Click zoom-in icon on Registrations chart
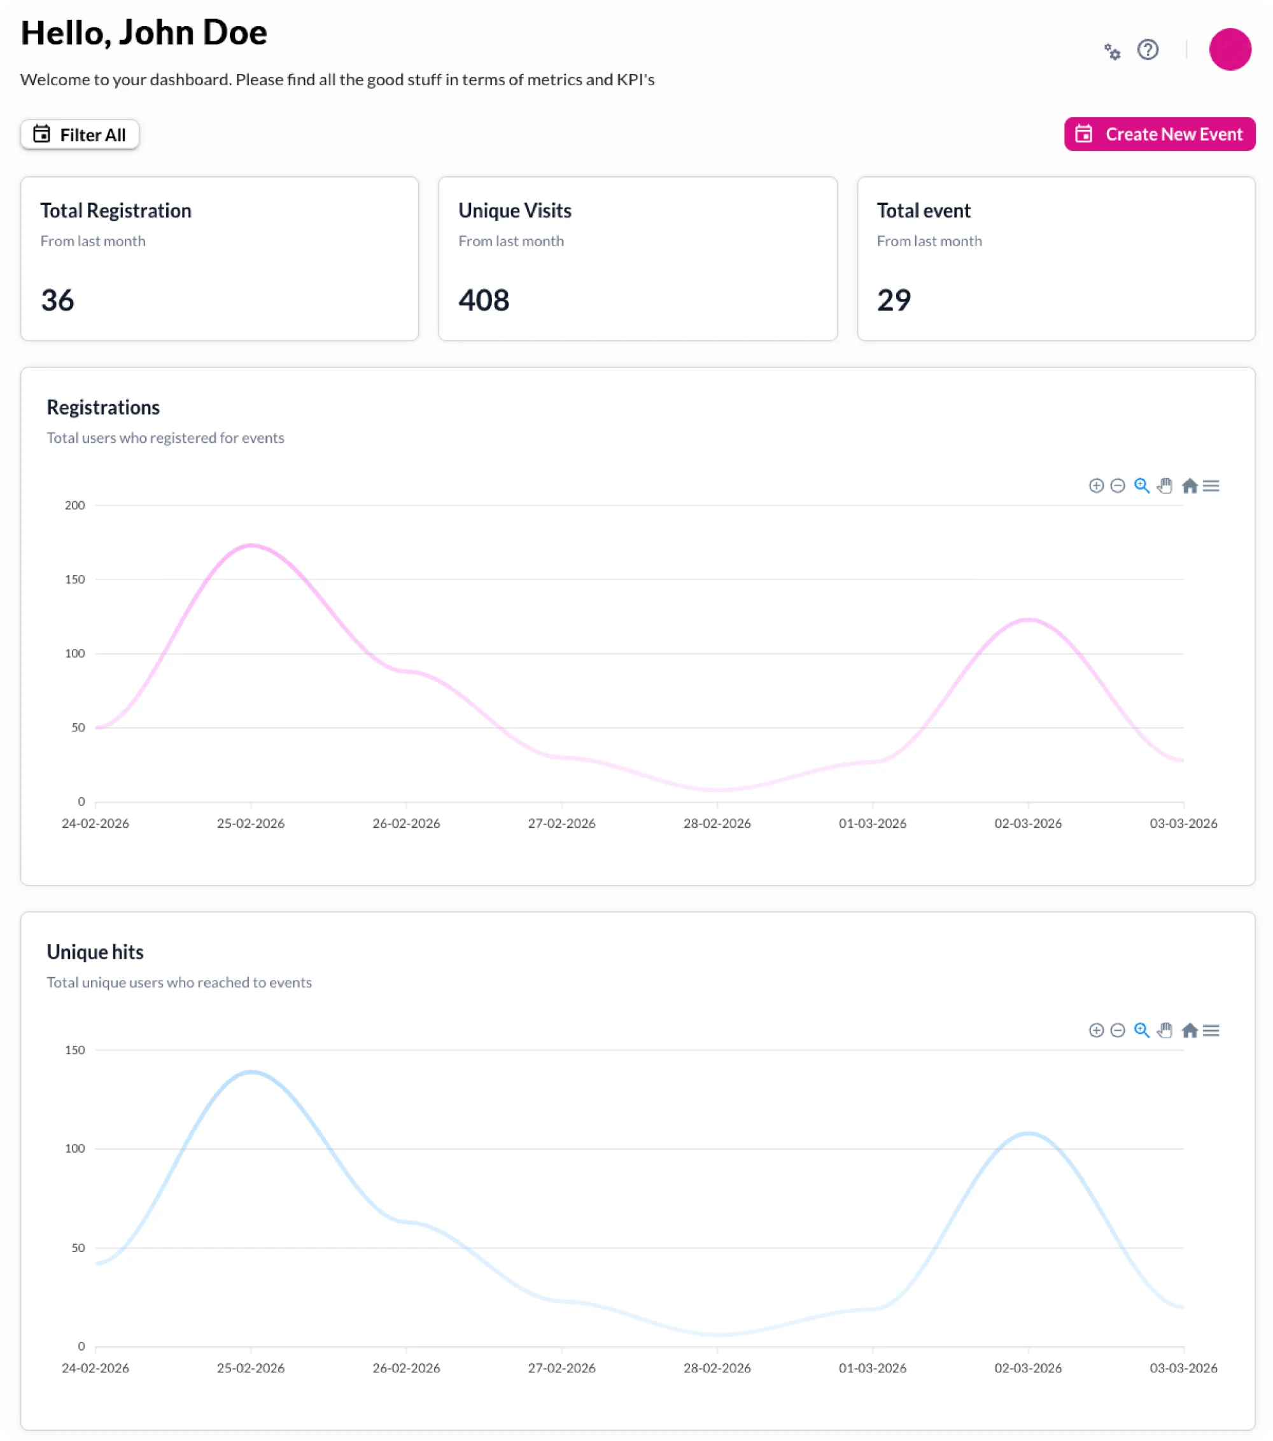Image resolution: width=1273 pixels, height=1441 pixels. (x=1095, y=485)
